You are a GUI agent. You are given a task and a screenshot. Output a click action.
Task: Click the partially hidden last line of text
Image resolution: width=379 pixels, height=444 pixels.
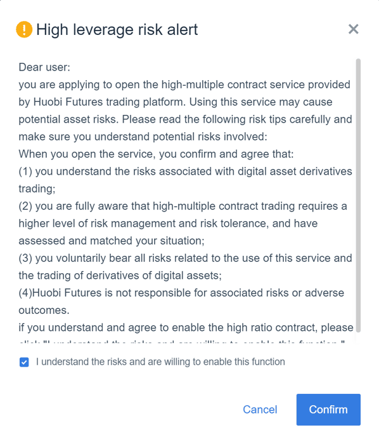pos(182,341)
